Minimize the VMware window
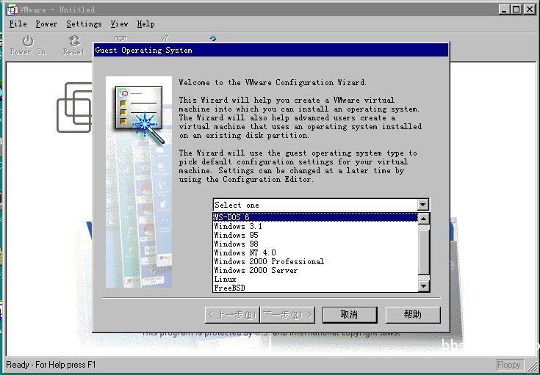 coord(504,10)
